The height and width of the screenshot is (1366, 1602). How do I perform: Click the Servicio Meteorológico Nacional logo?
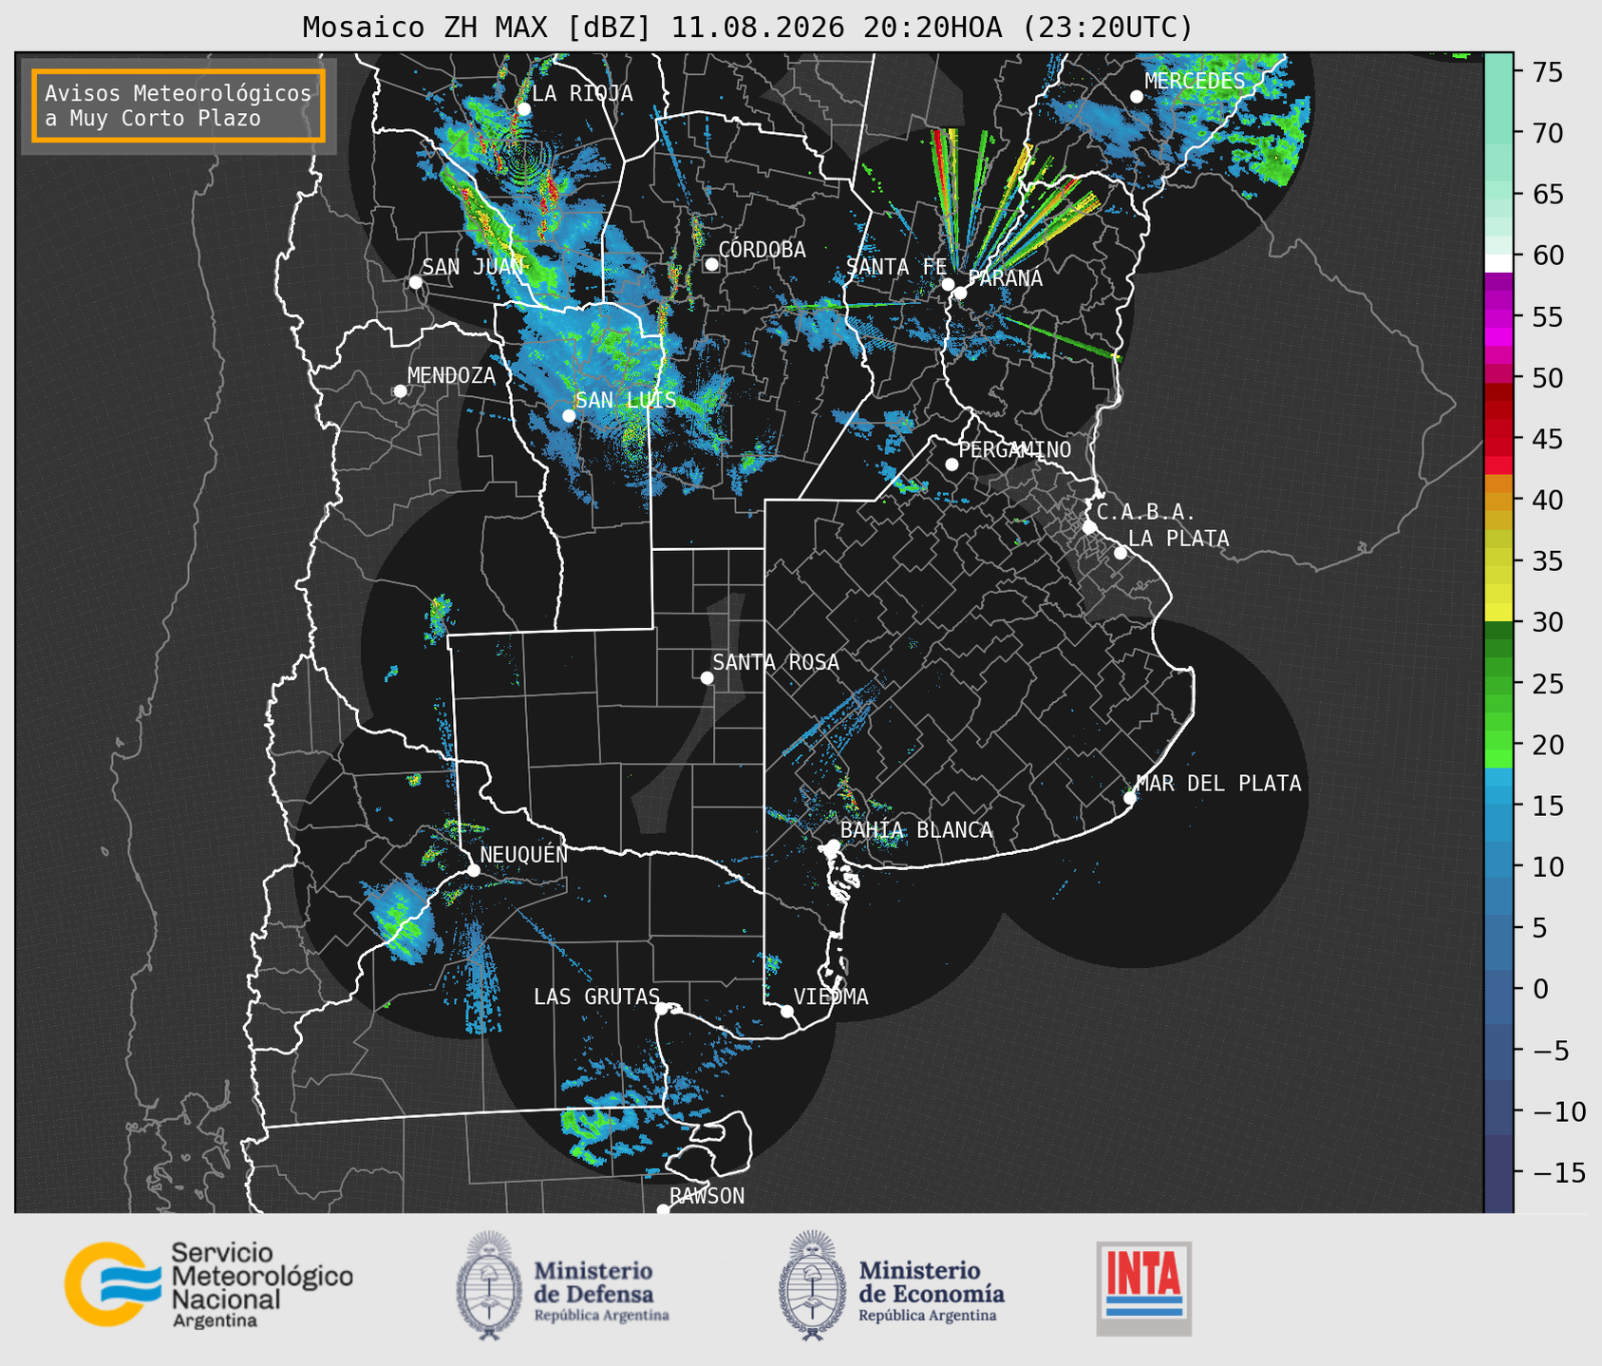[x=208, y=1284]
